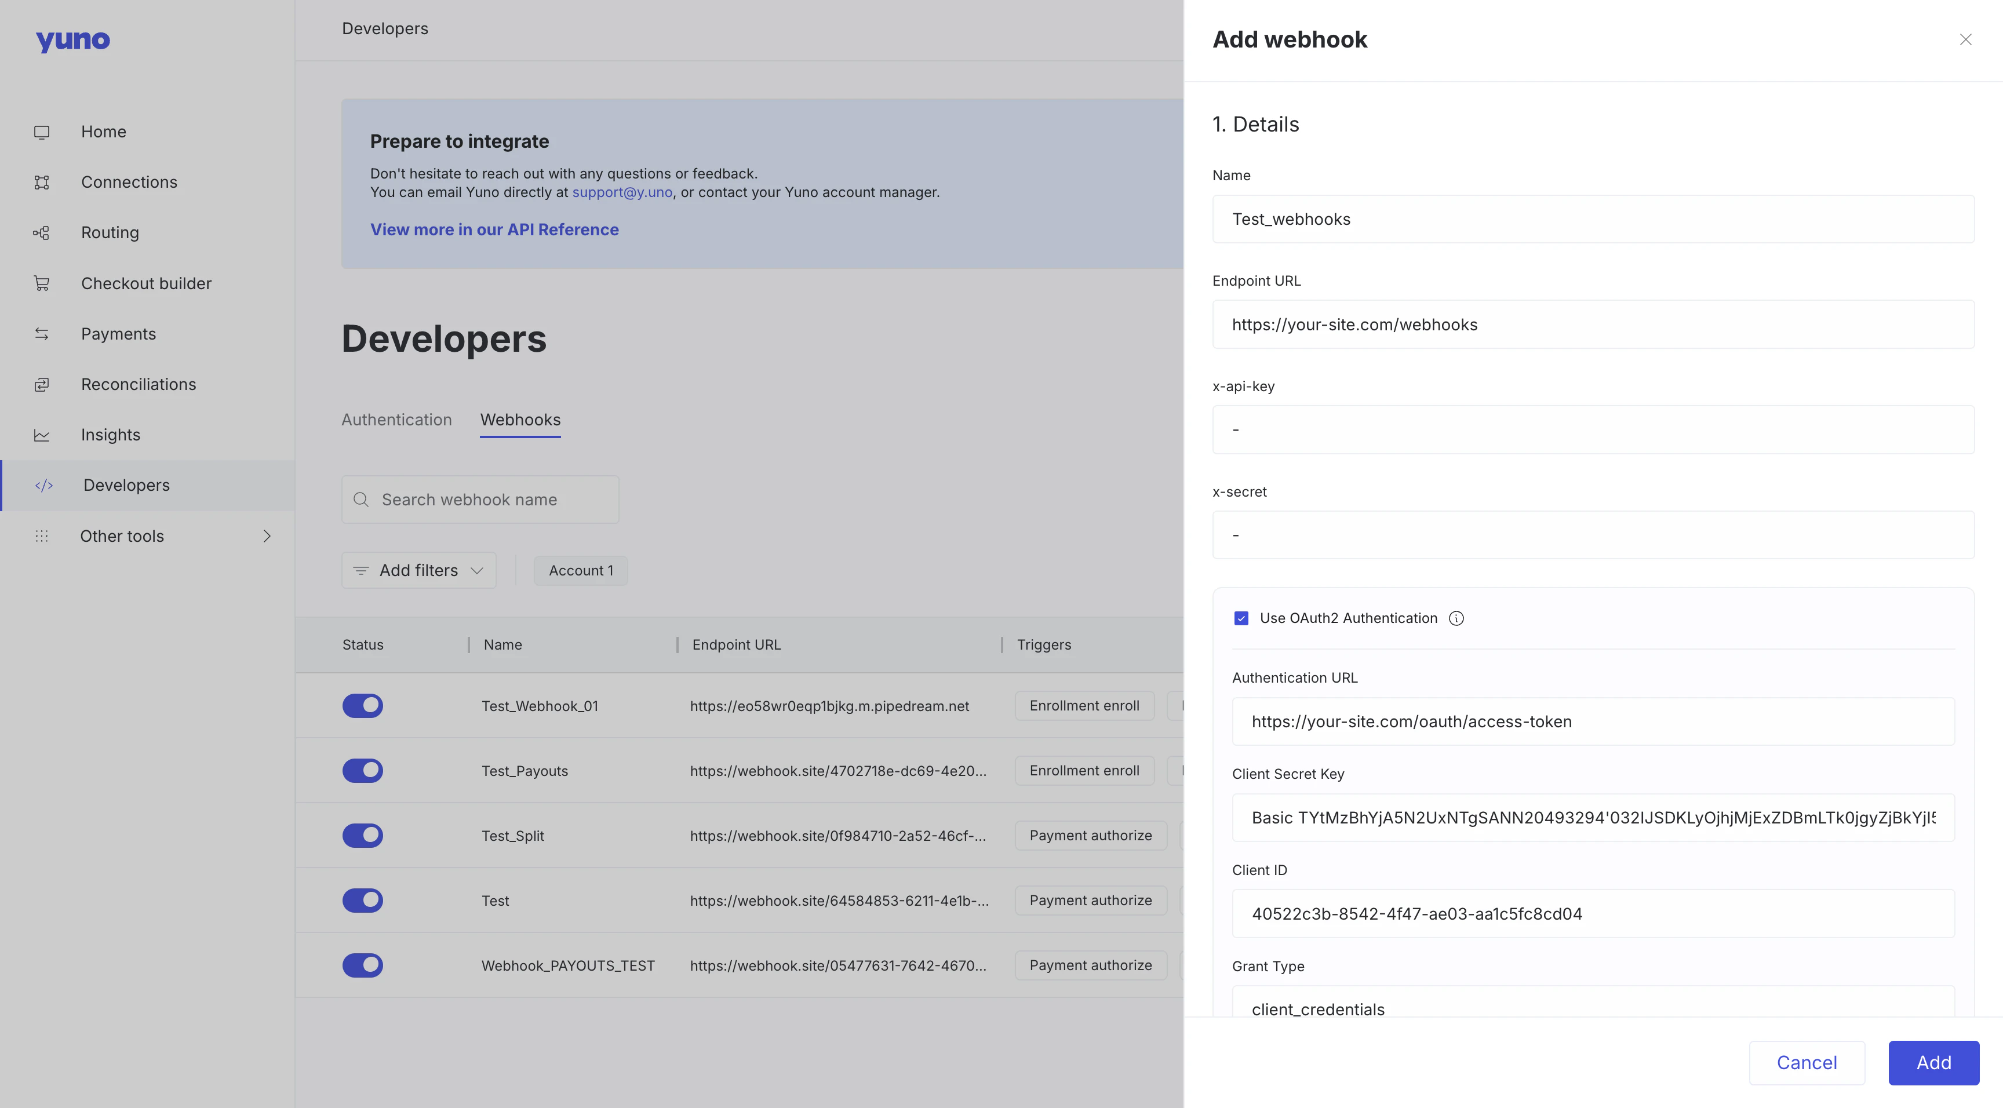
Task: Click the Connections nodes icon
Action: (42, 182)
